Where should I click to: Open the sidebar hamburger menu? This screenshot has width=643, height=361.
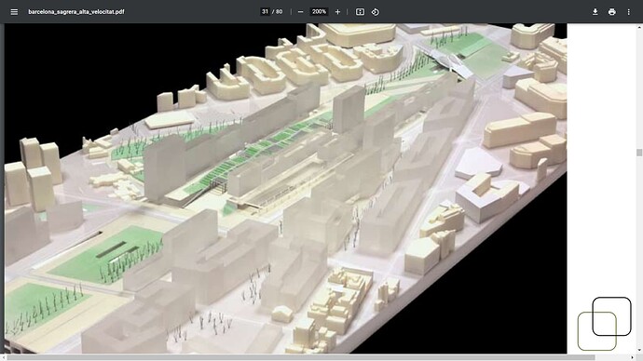click(14, 12)
